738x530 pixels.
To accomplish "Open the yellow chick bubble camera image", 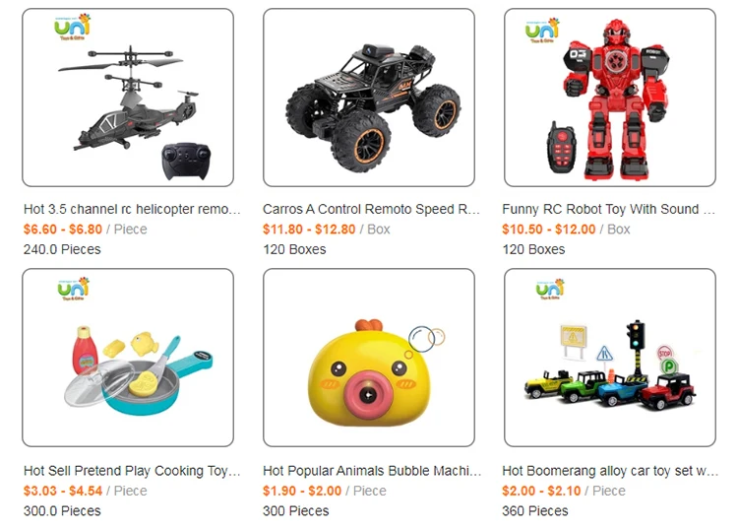I will click(x=369, y=358).
